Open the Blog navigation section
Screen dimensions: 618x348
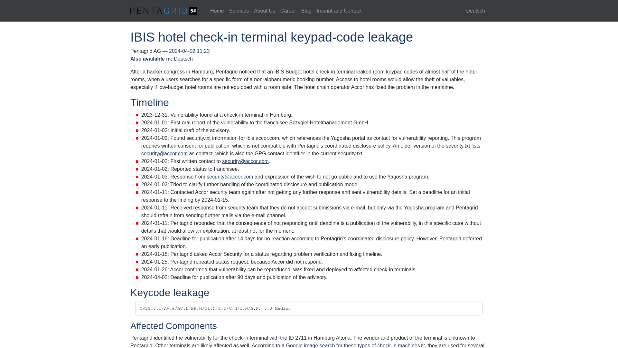pos(306,11)
